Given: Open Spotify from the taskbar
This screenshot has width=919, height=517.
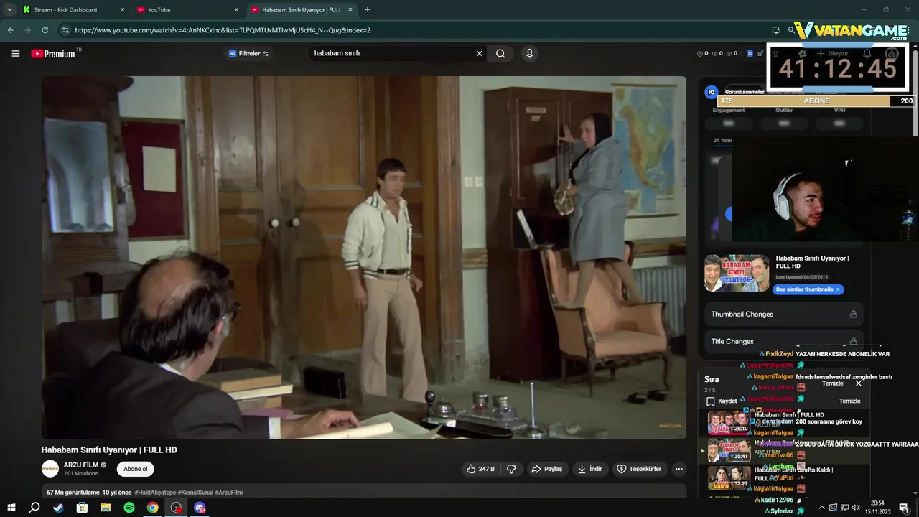Looking at the screenshot, I should 129,508.
